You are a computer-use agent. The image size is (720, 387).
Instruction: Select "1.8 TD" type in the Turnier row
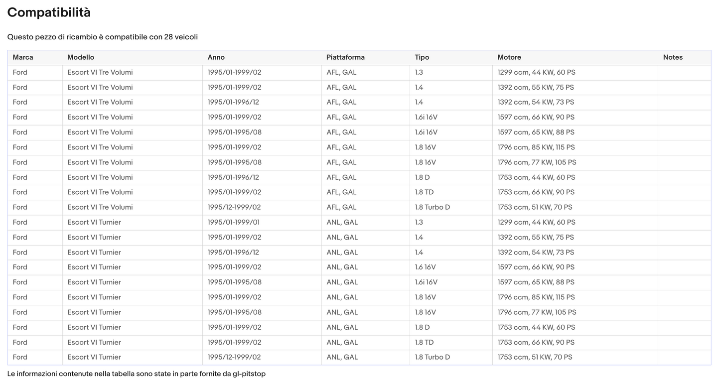(x=425, y=342)
